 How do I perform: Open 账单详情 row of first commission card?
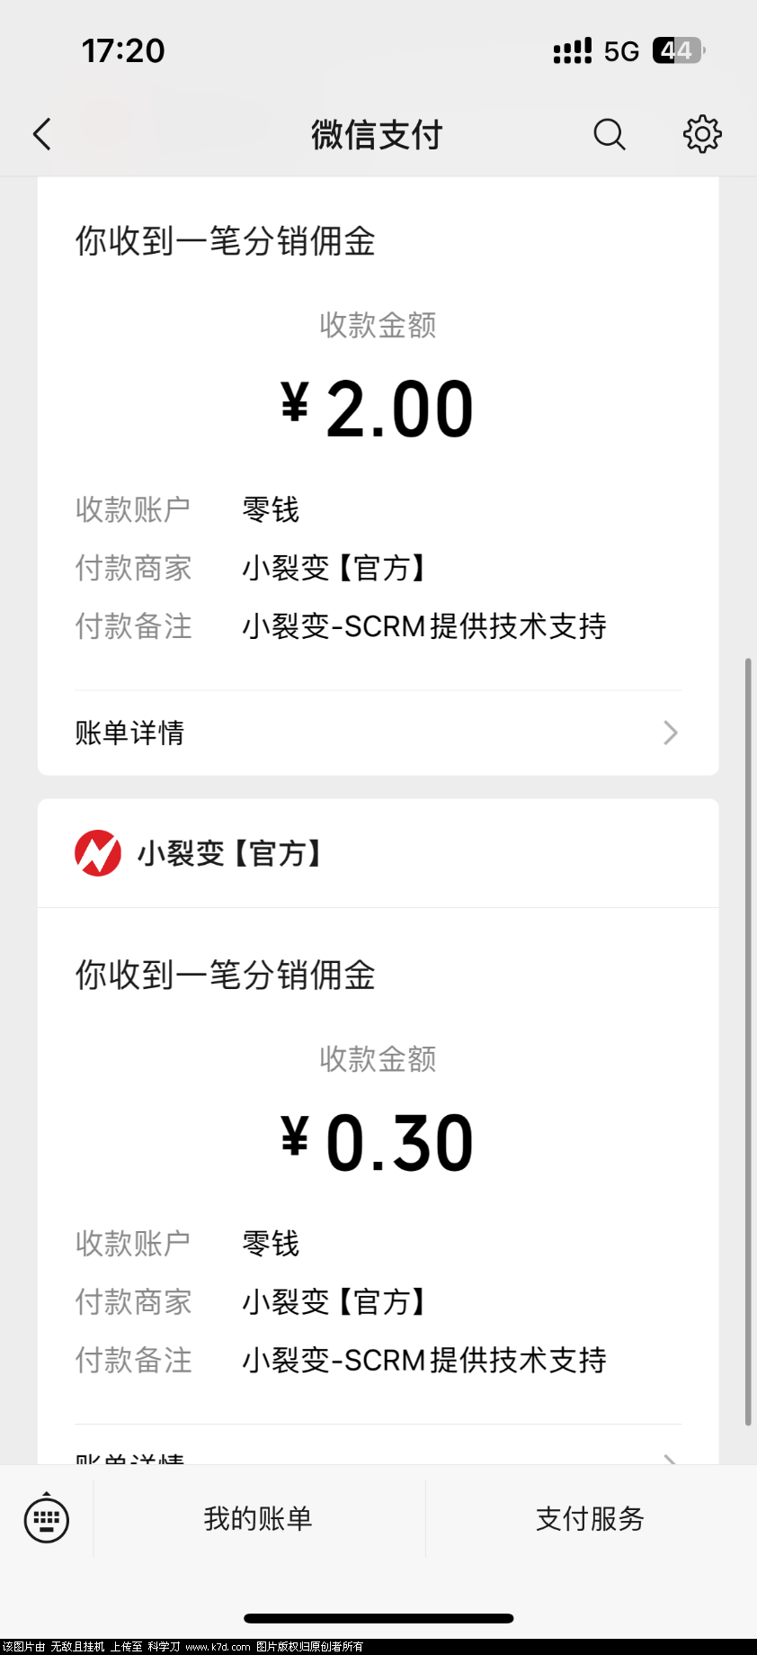point(378,733)
